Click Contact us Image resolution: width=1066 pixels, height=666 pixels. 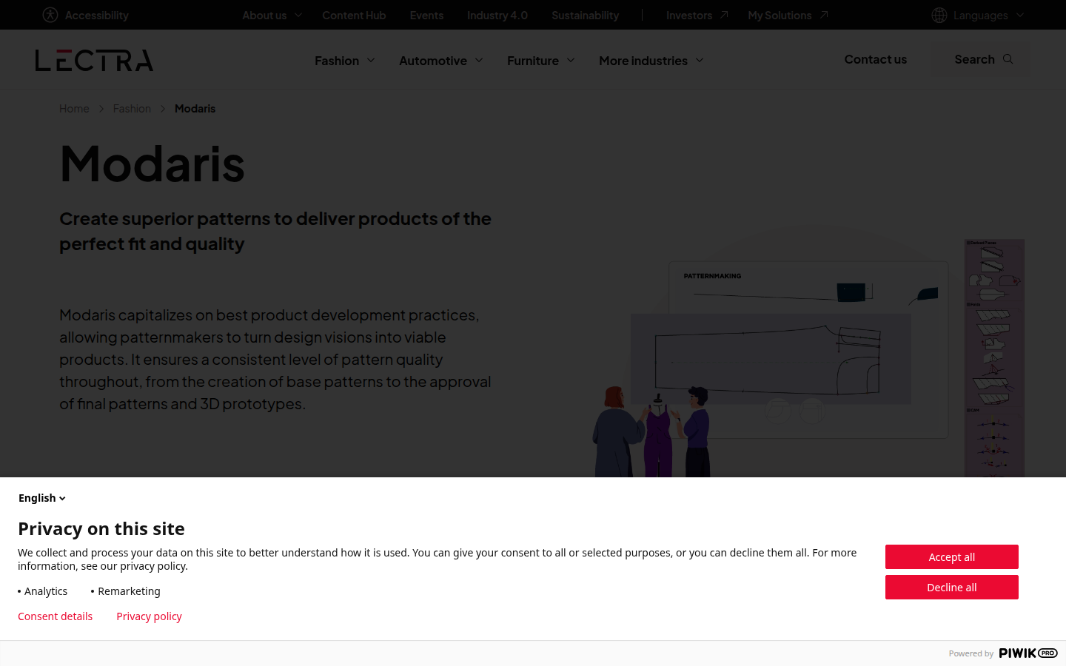point(876,59)
